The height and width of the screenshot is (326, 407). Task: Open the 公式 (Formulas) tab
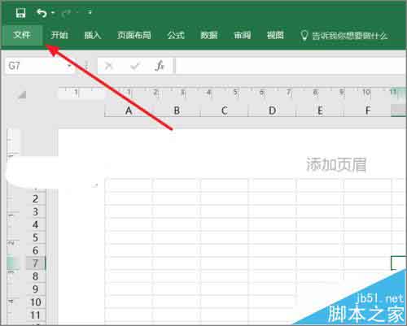(x=176, y=35)
